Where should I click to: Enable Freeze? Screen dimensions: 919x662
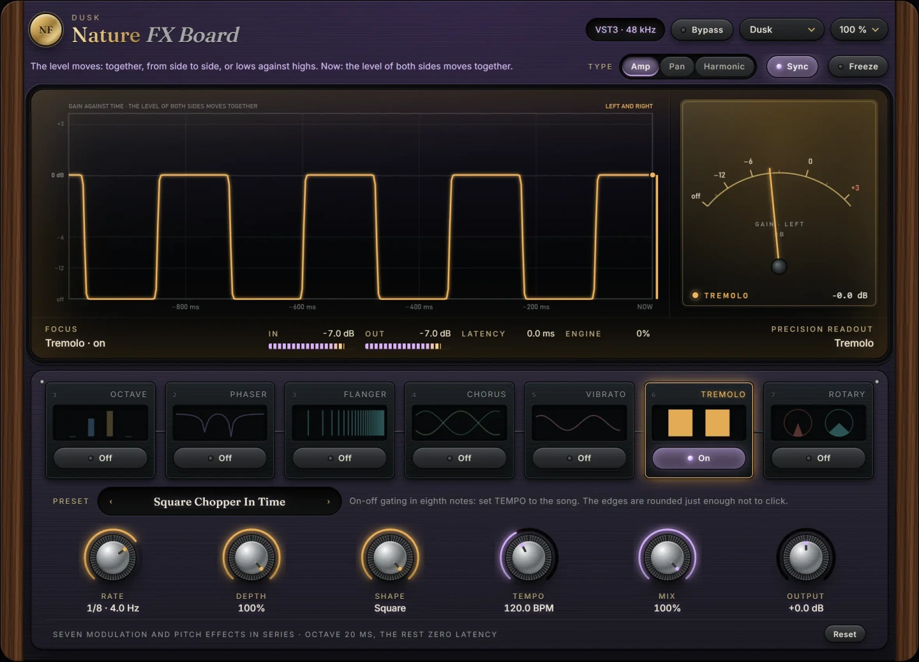(858, 66)
